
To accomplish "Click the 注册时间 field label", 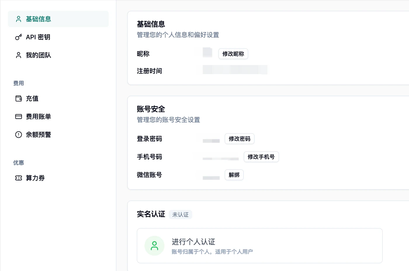I will tap(149, 71).
